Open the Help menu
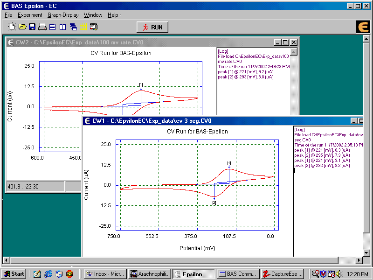The width and height of the screenshot is (373, 280). pos(113,15)
